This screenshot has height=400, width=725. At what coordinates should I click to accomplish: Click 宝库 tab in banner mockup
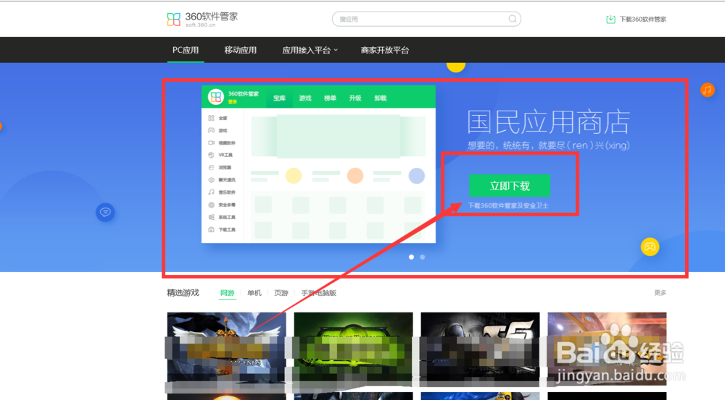pos(279,98)
